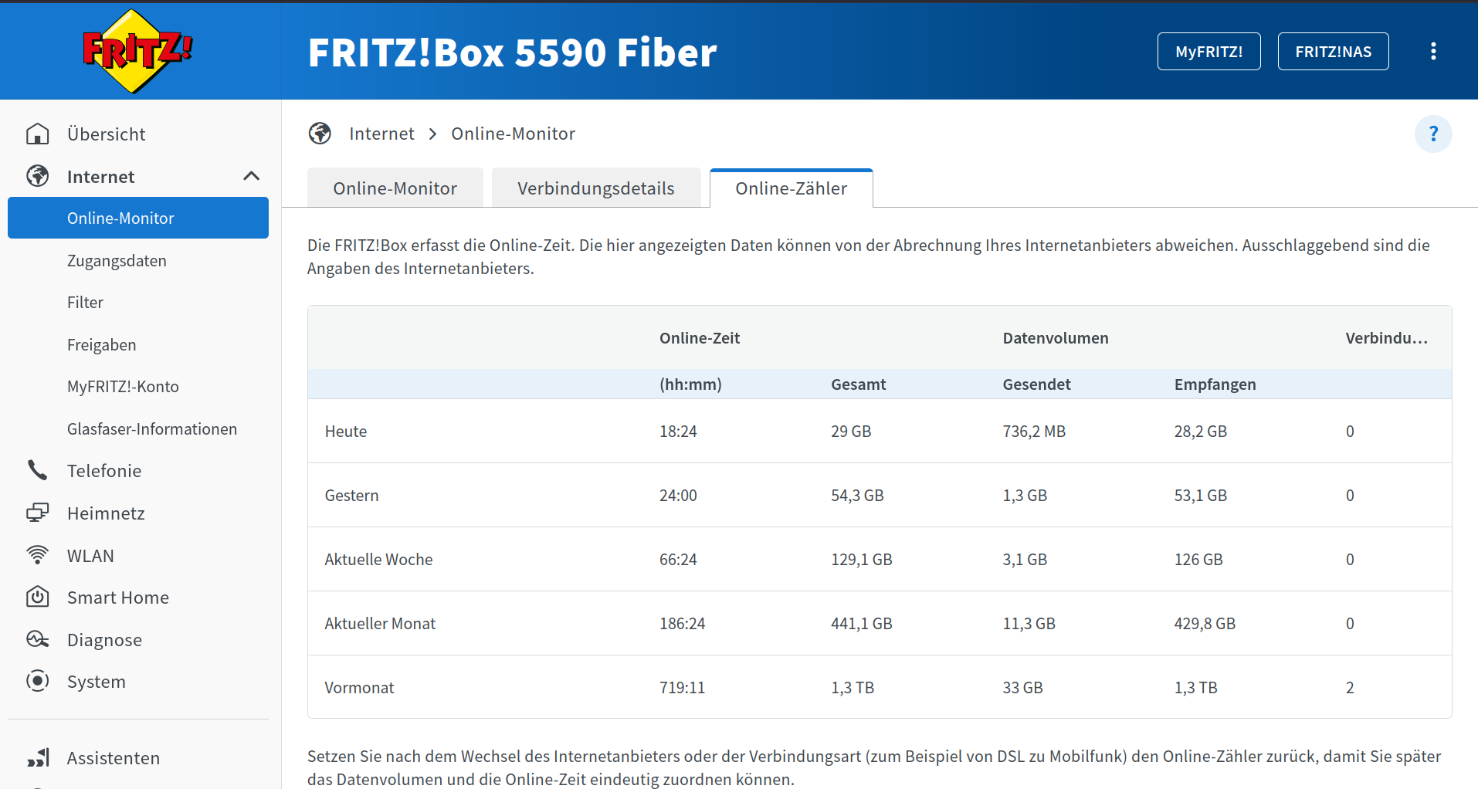Switch to the Verbindungsdetails tab
The height and width of the screenshot is (789, 1478).
pyautogui.click(x=595, y=188)
